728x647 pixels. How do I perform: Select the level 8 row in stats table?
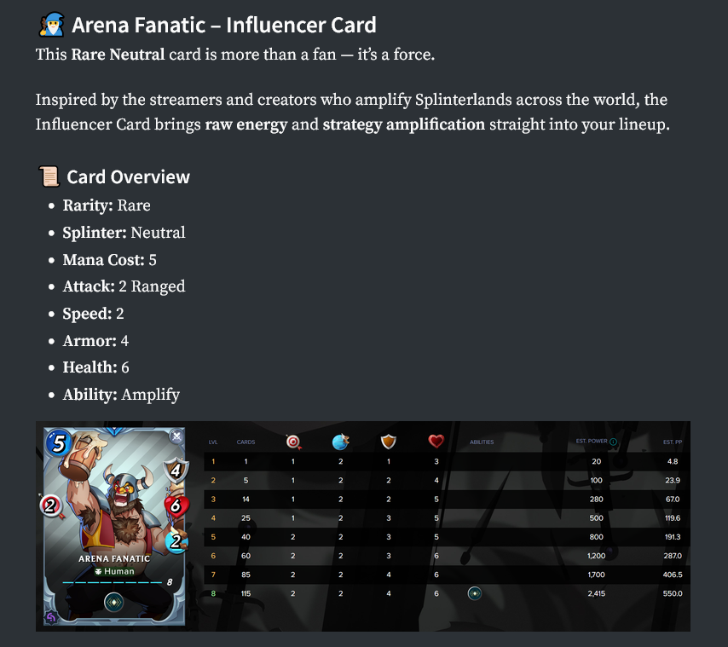pyautogui.click(x=447, y=593)
